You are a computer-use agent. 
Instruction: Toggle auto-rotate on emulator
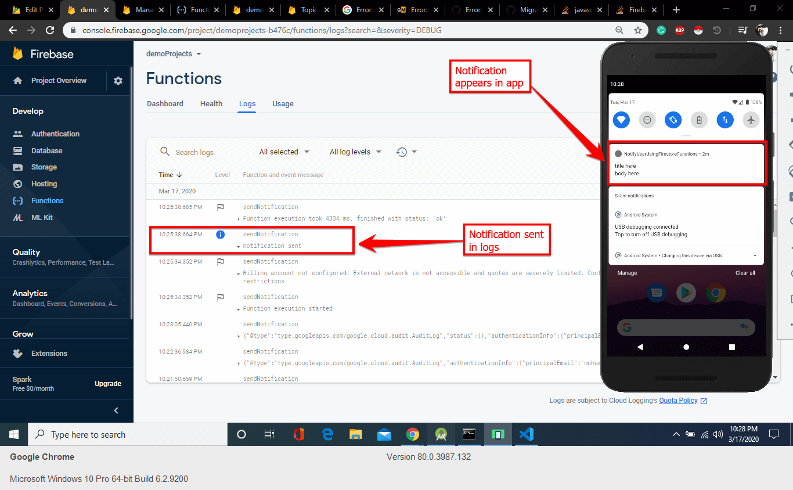pos(673,120)
